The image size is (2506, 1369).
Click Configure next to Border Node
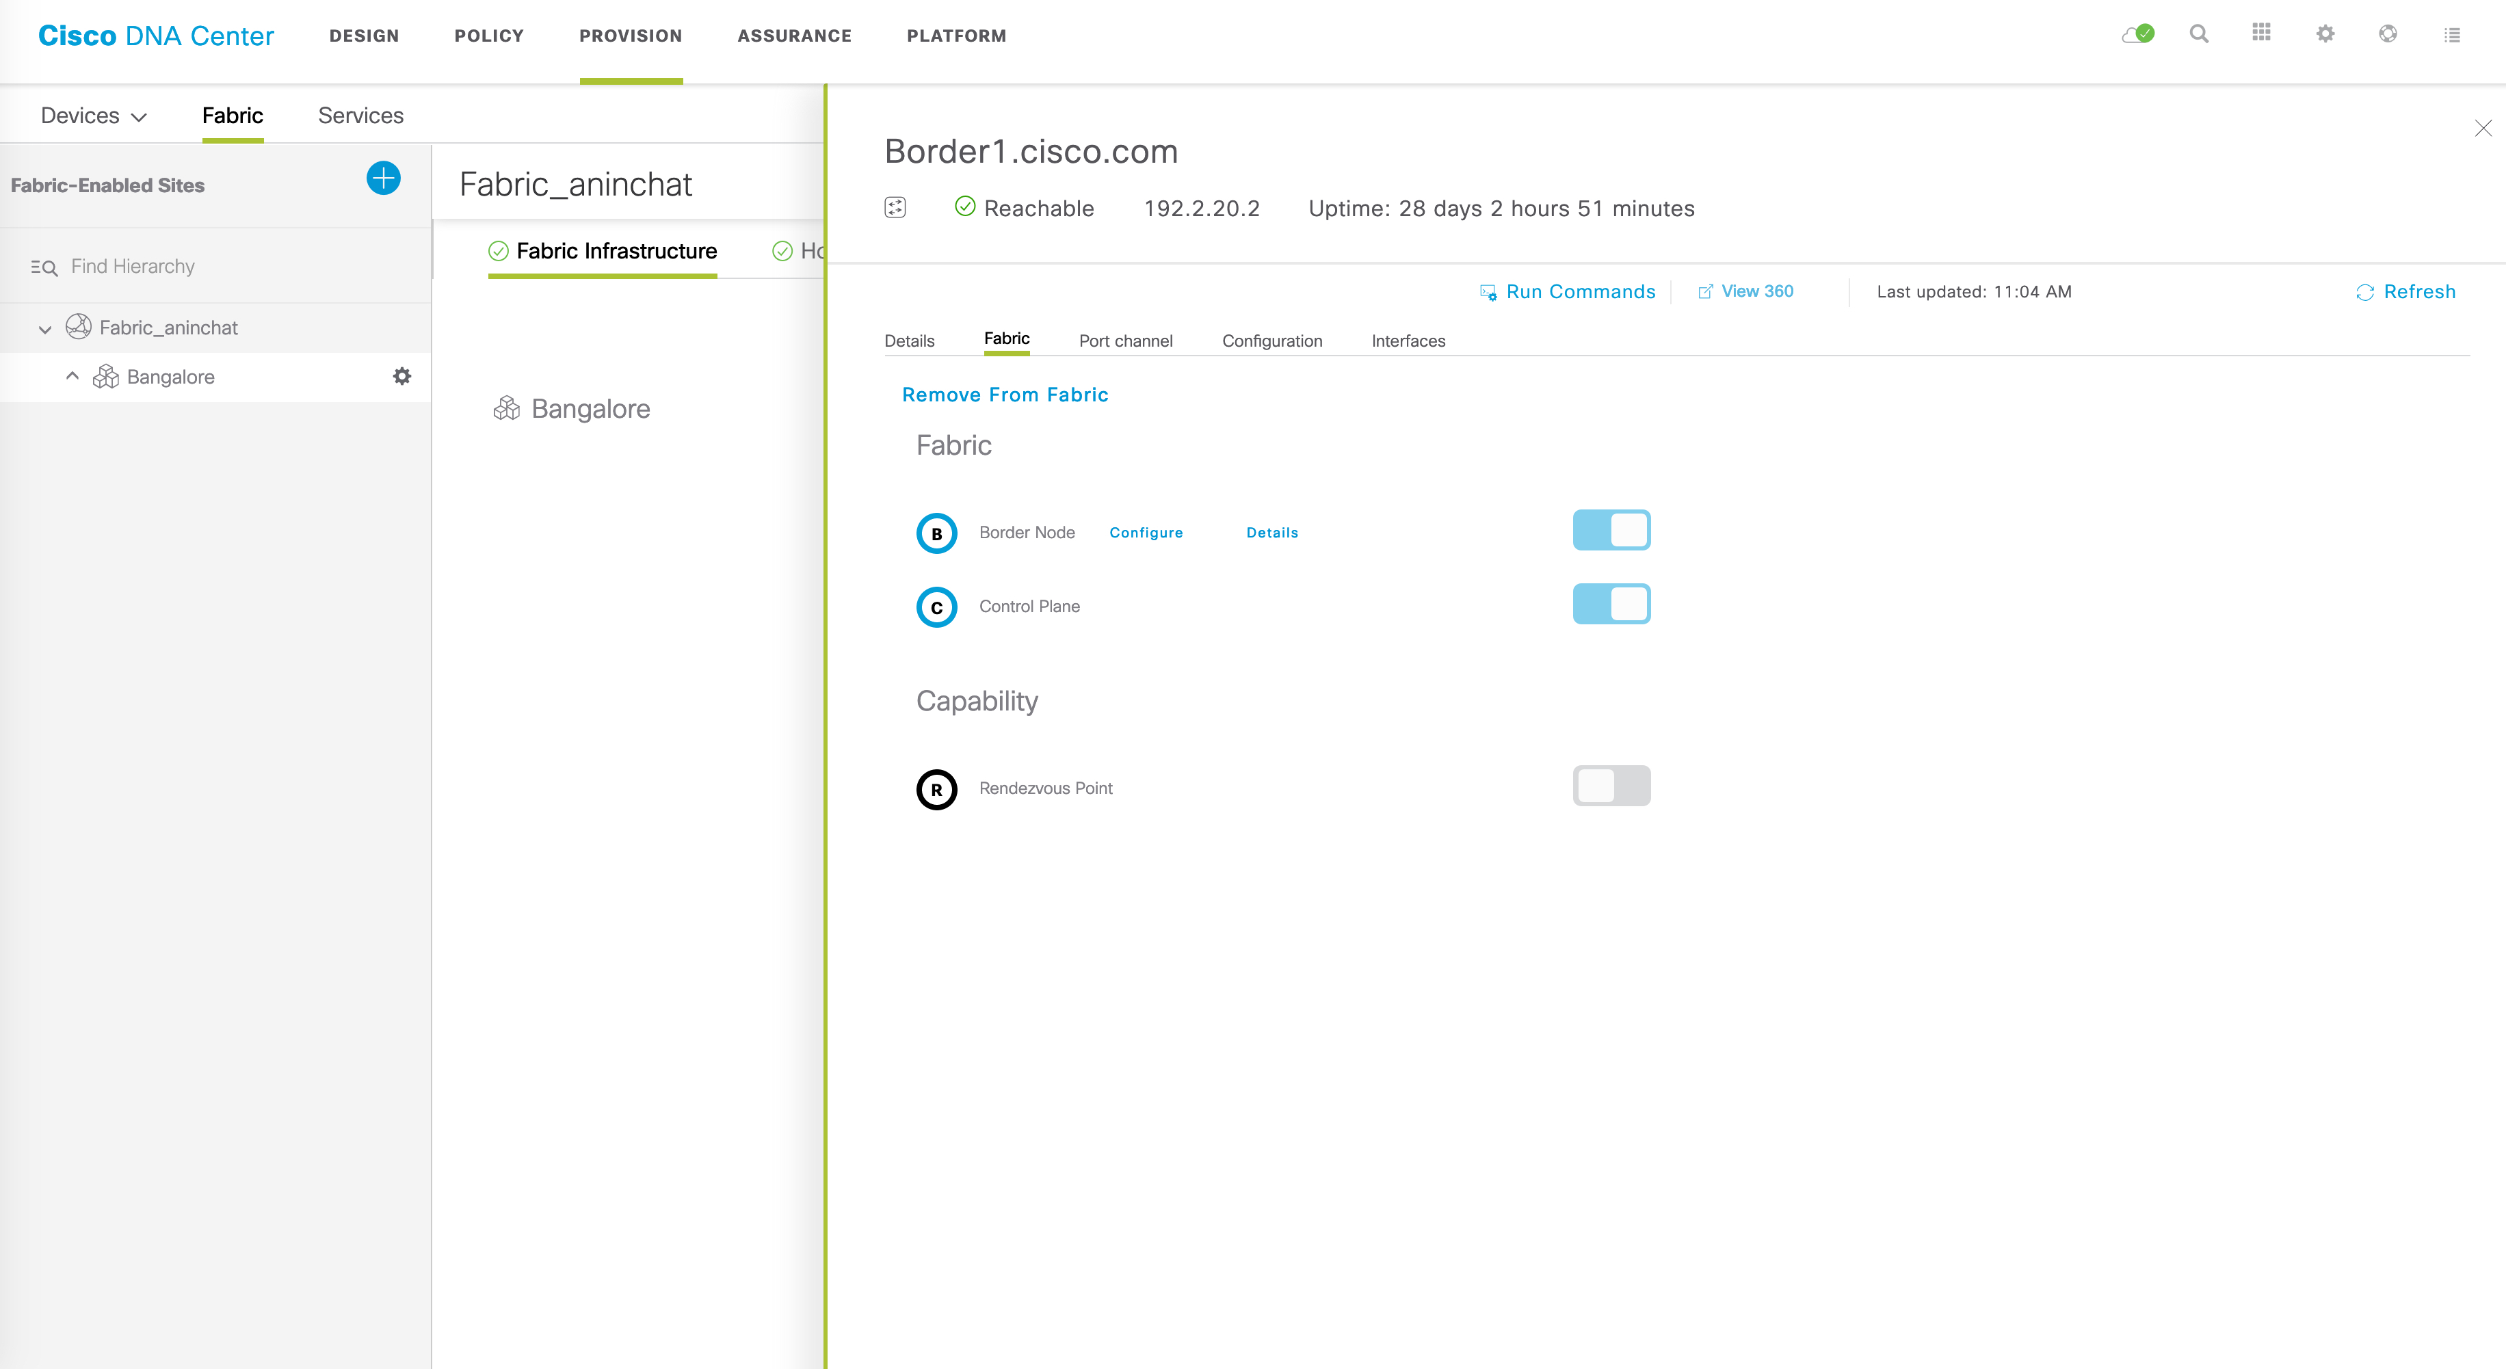(x=1146, y=533)
